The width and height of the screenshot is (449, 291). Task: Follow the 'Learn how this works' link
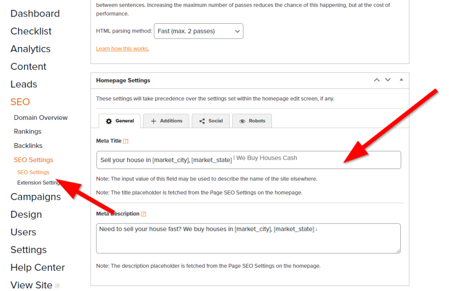tap(123, 49)
